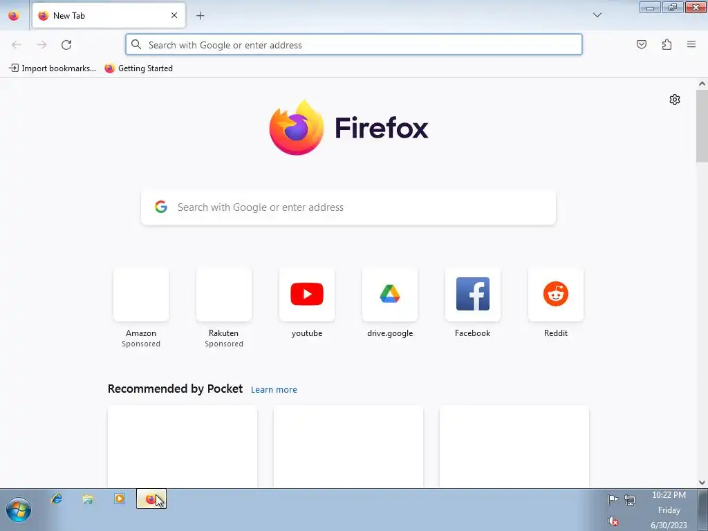This screenshot has height=531, width=708.
Task: Click the vertical scrollbar thumb
Action: 702,126
